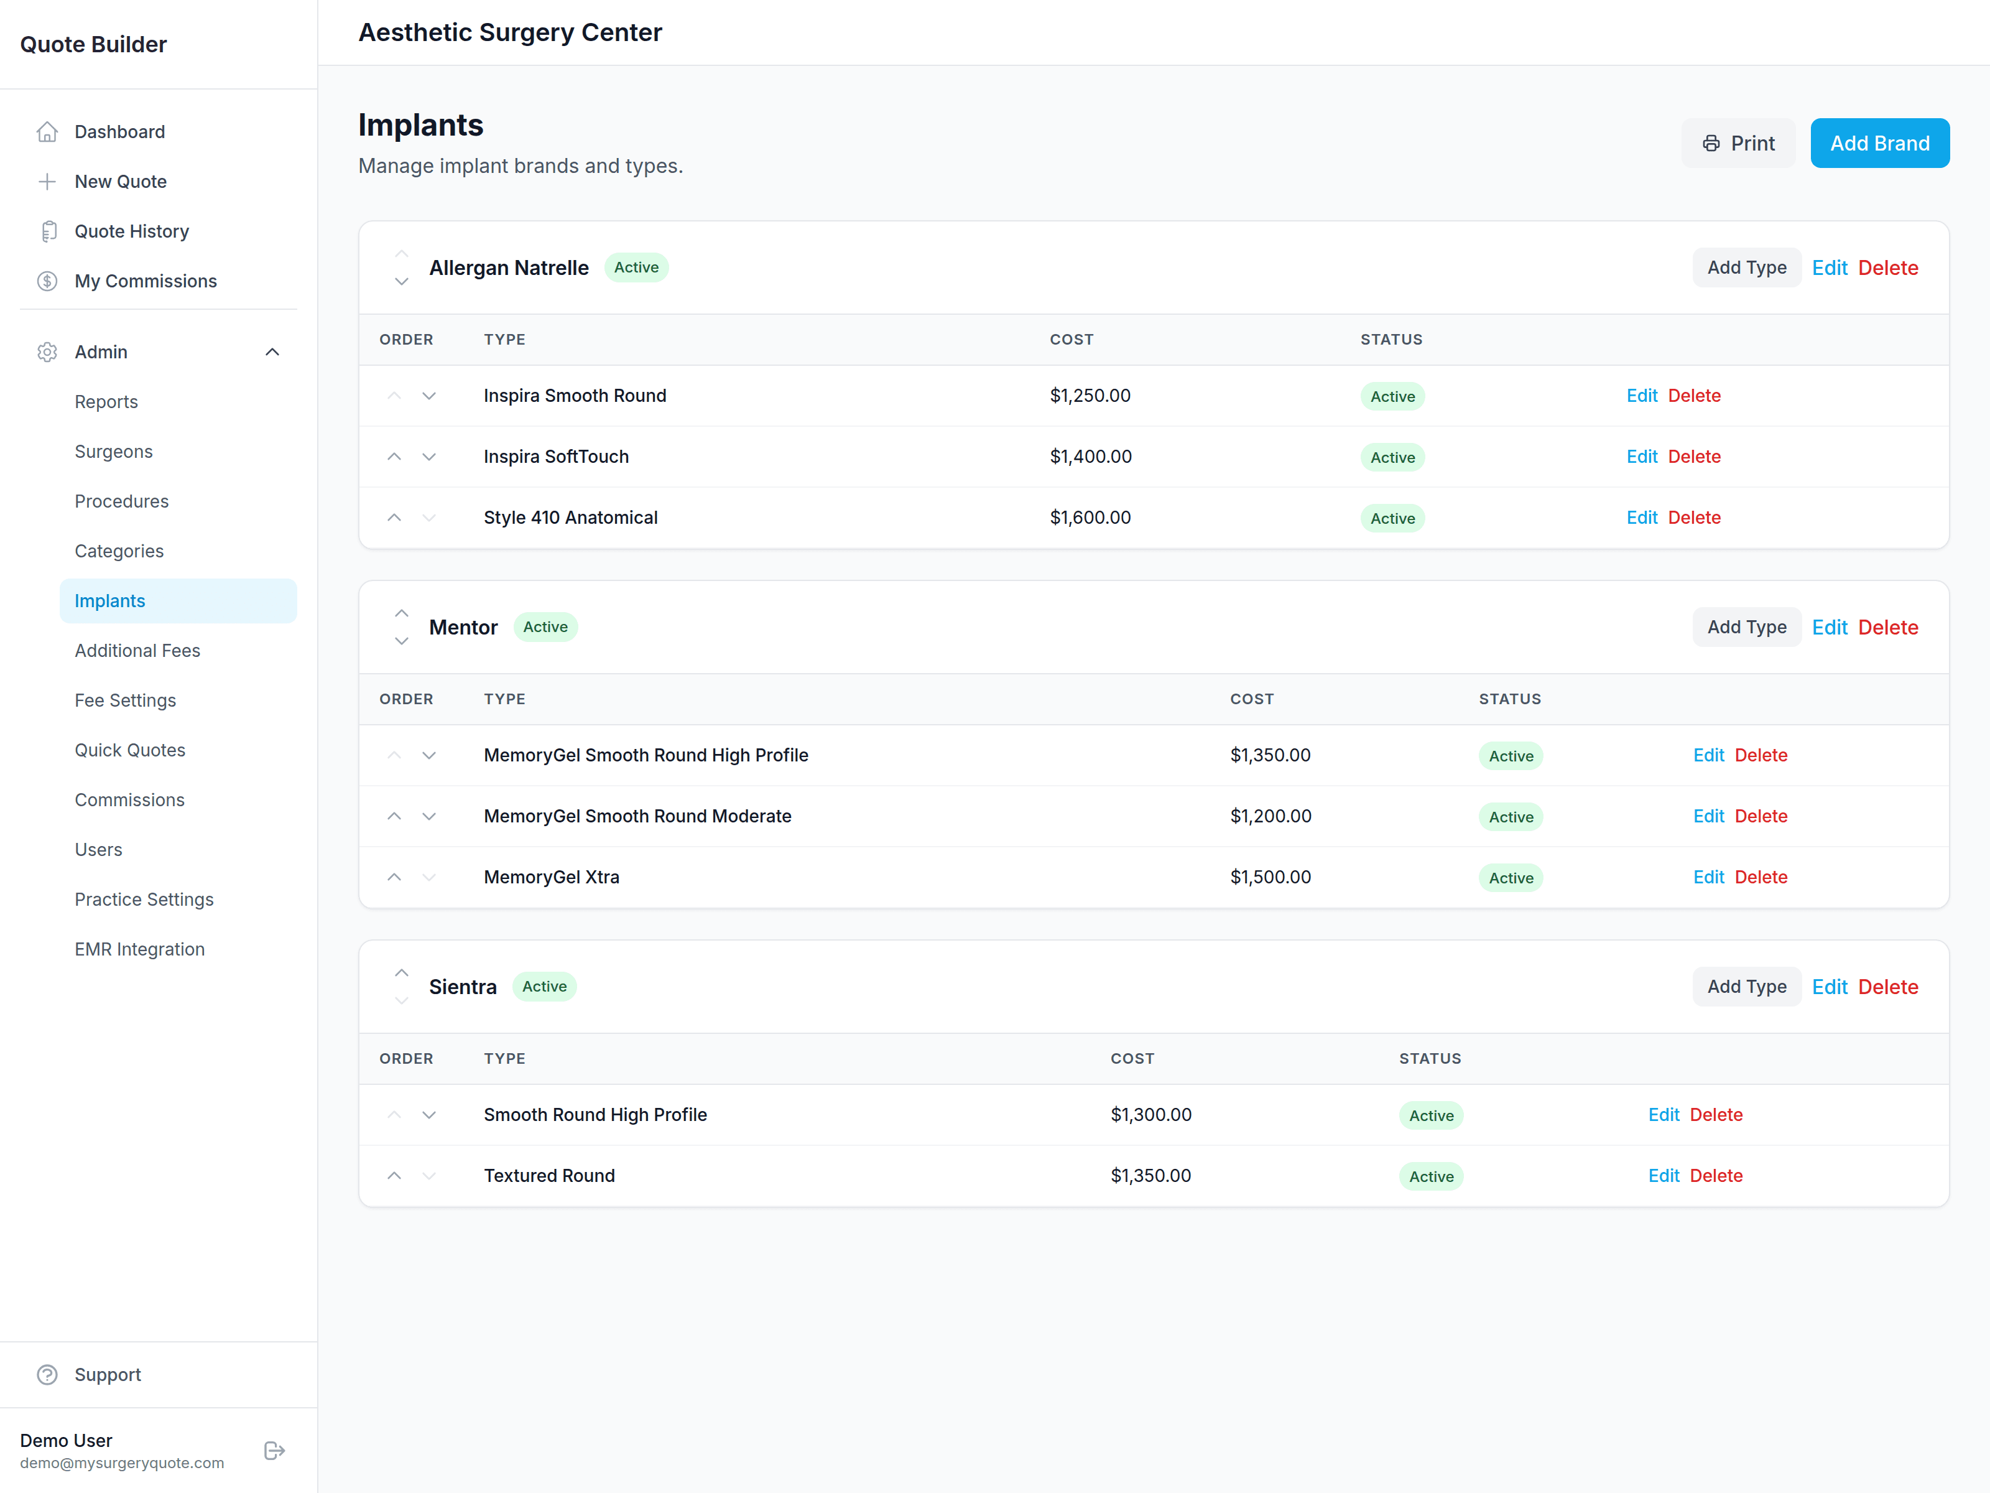Move Sientra brand up
Image resolution: width=1990 pixels, height=1493 pixels.
coord(401,973)
